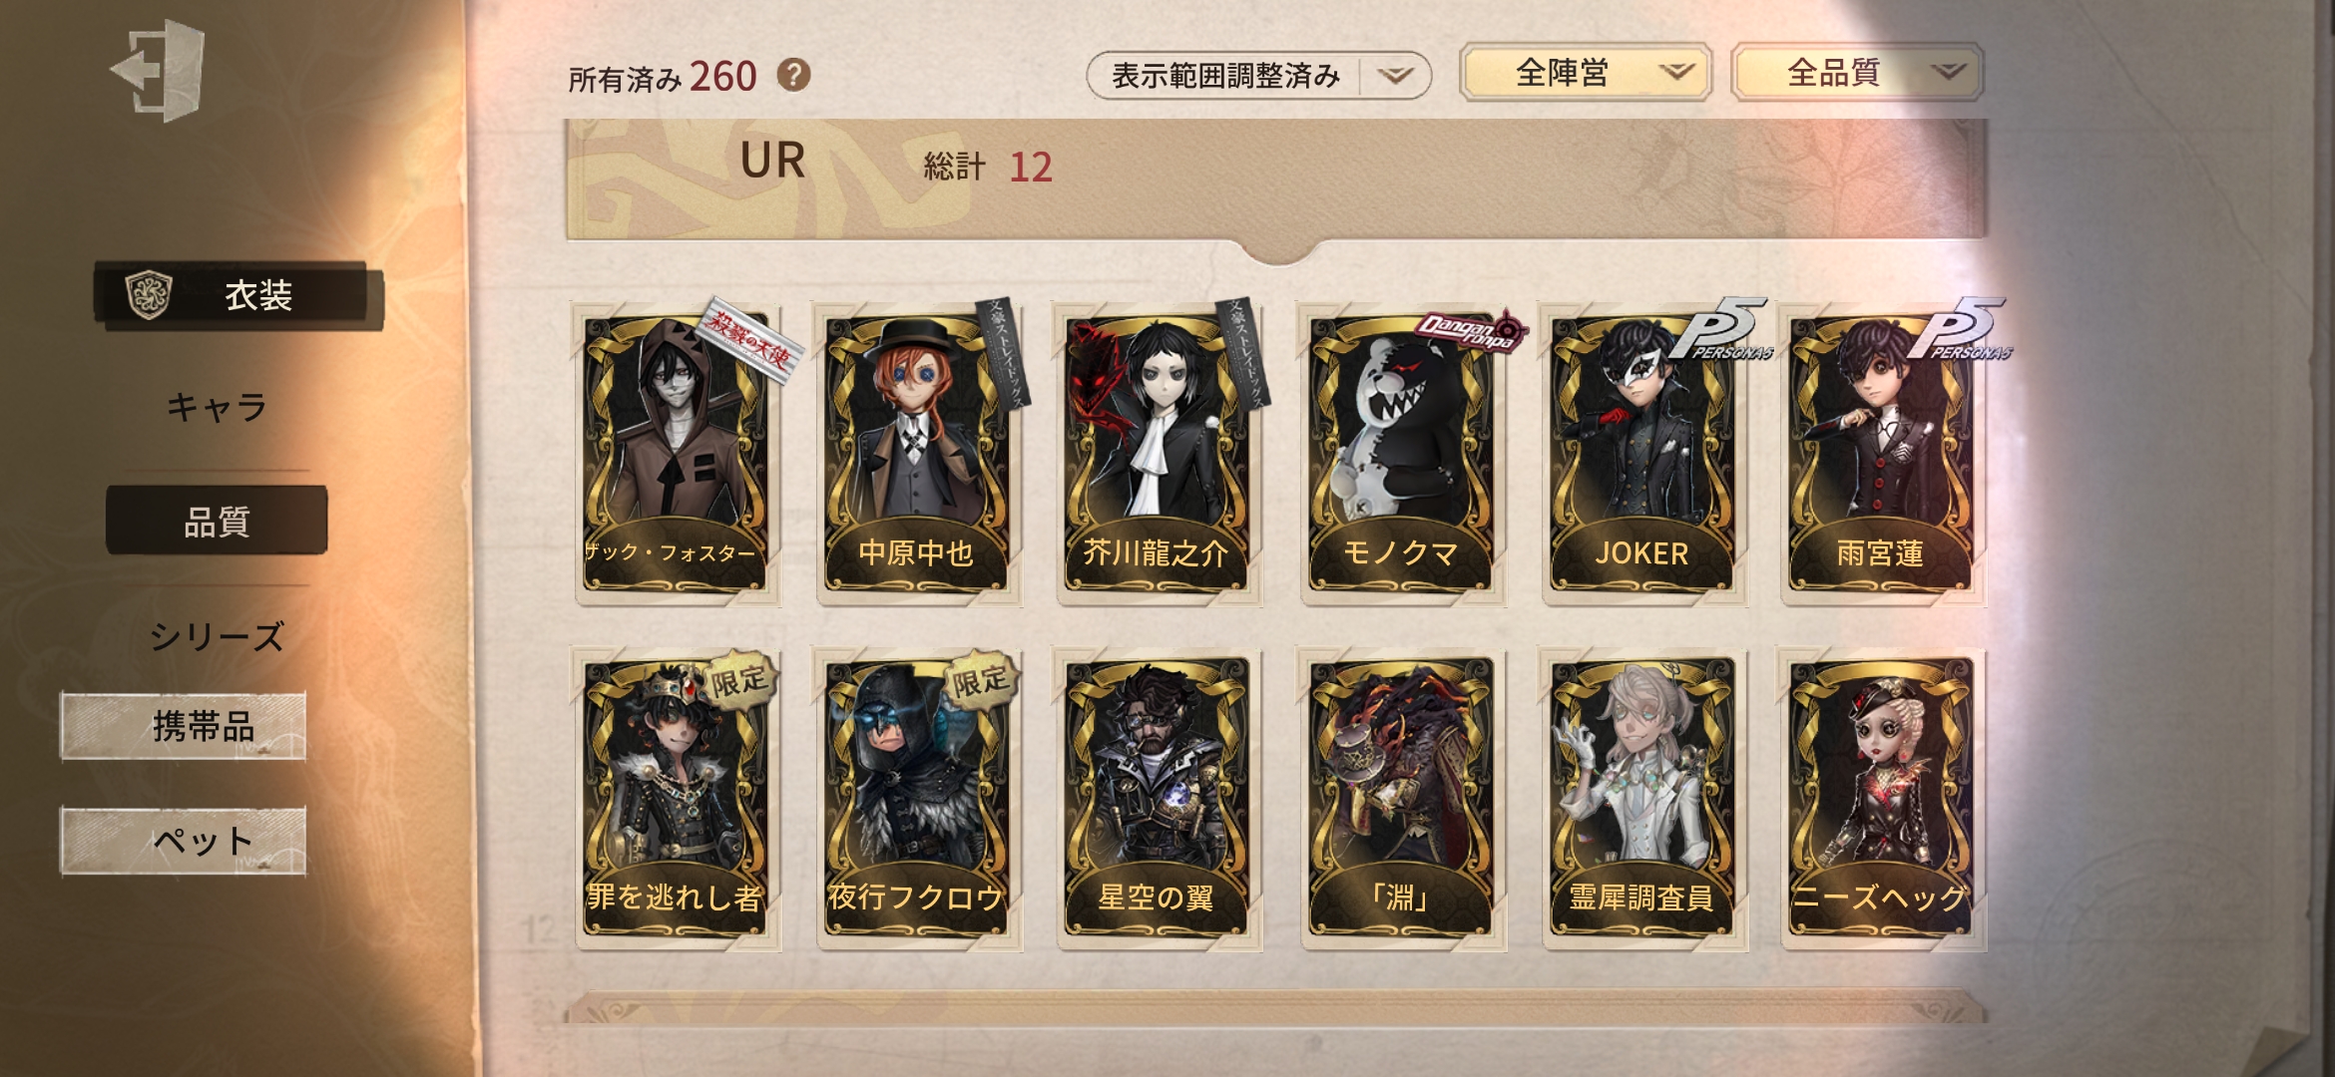Expand the 表示範囲調整済み dropdown
This screenshot has width=2335, height=1077.
pyautogui.click(x=1259, y=76)
